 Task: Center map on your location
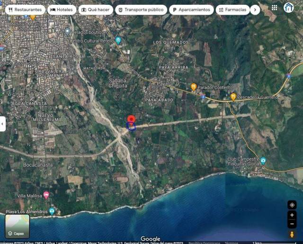[292, 205]
